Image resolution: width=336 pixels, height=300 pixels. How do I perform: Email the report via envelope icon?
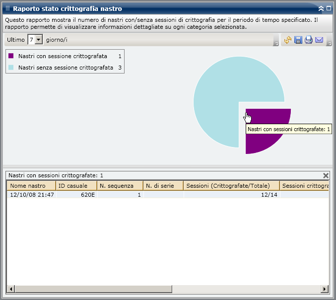[x=319, y=40]
